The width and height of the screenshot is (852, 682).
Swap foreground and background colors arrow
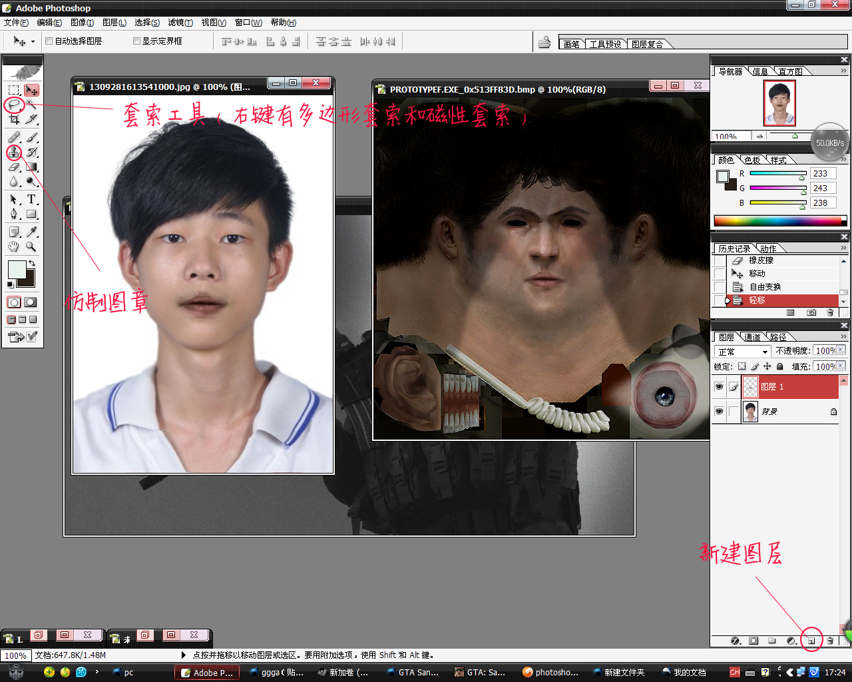[32, 264]
